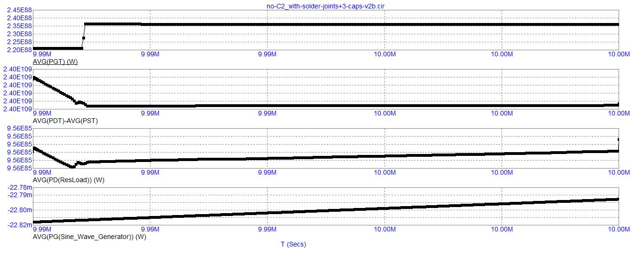
Task: Select the AVG(PD(ResLoad)) (W) trace label
Action: (x=69, y=180)
